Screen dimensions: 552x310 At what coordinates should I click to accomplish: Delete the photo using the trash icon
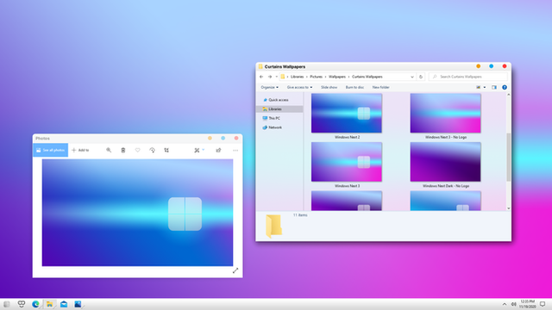pyautogui.click(x=123, y=150)
